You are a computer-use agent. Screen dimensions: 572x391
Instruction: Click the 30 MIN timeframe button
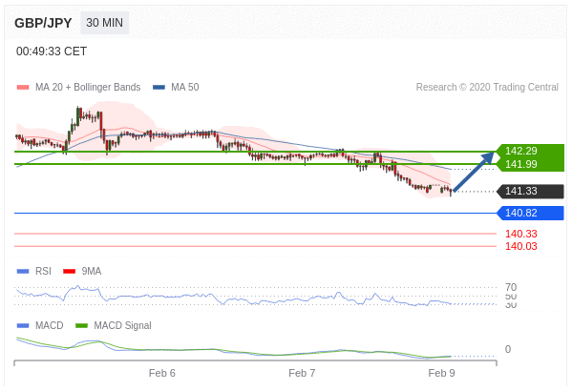coord(104,23)
